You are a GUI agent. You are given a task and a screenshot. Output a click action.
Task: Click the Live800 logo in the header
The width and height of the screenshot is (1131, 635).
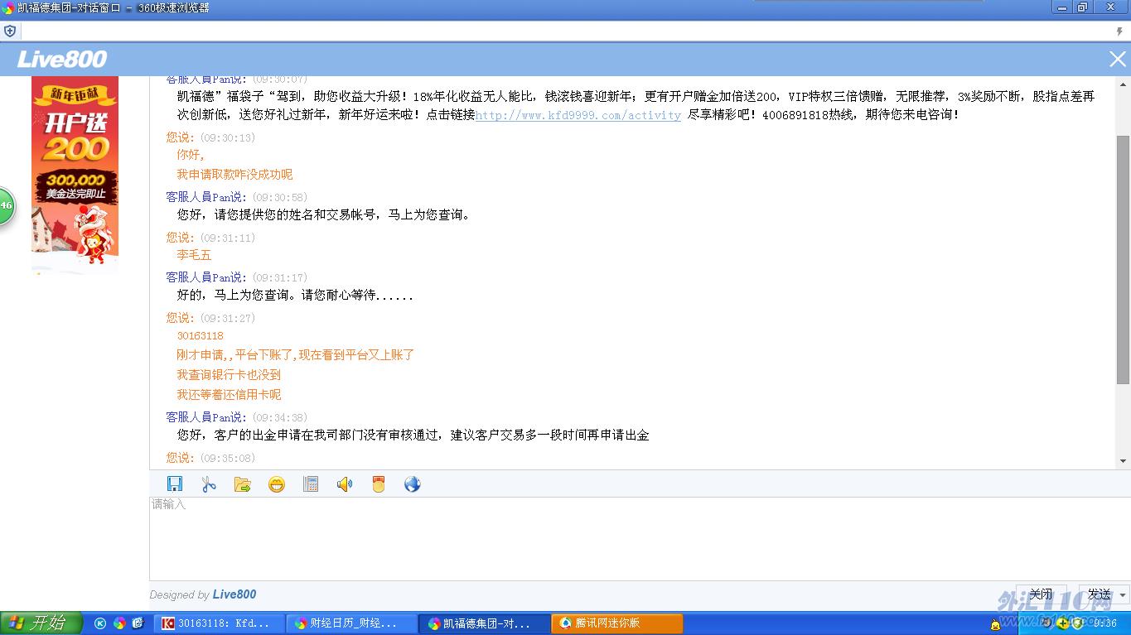[x=62, y=59]
